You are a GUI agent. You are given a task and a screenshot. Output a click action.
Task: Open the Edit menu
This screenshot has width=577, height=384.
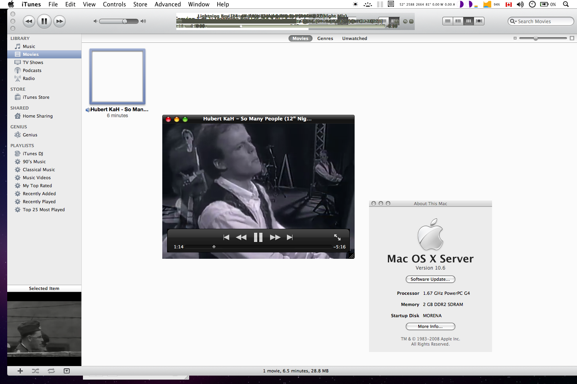click(71, 4)
